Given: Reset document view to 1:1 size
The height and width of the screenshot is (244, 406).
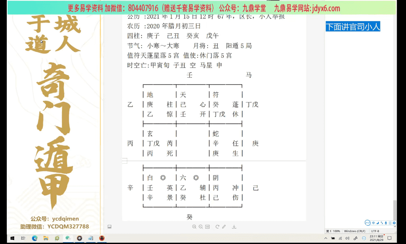Looking at the screenshot, I should click(208, 227).
